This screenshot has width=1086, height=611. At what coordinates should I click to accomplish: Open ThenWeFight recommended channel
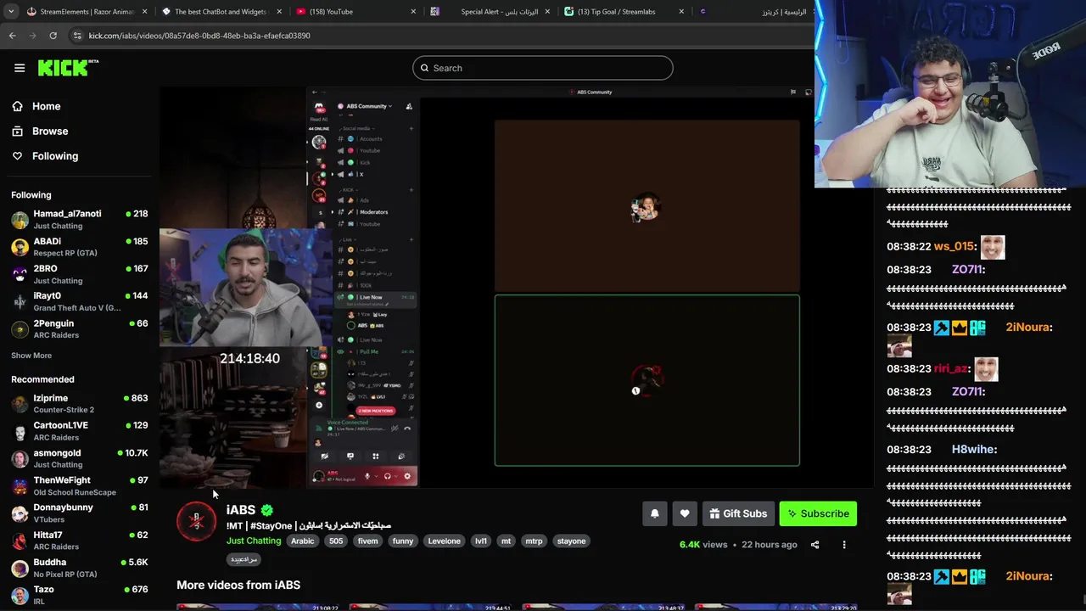tap(80, 485)
